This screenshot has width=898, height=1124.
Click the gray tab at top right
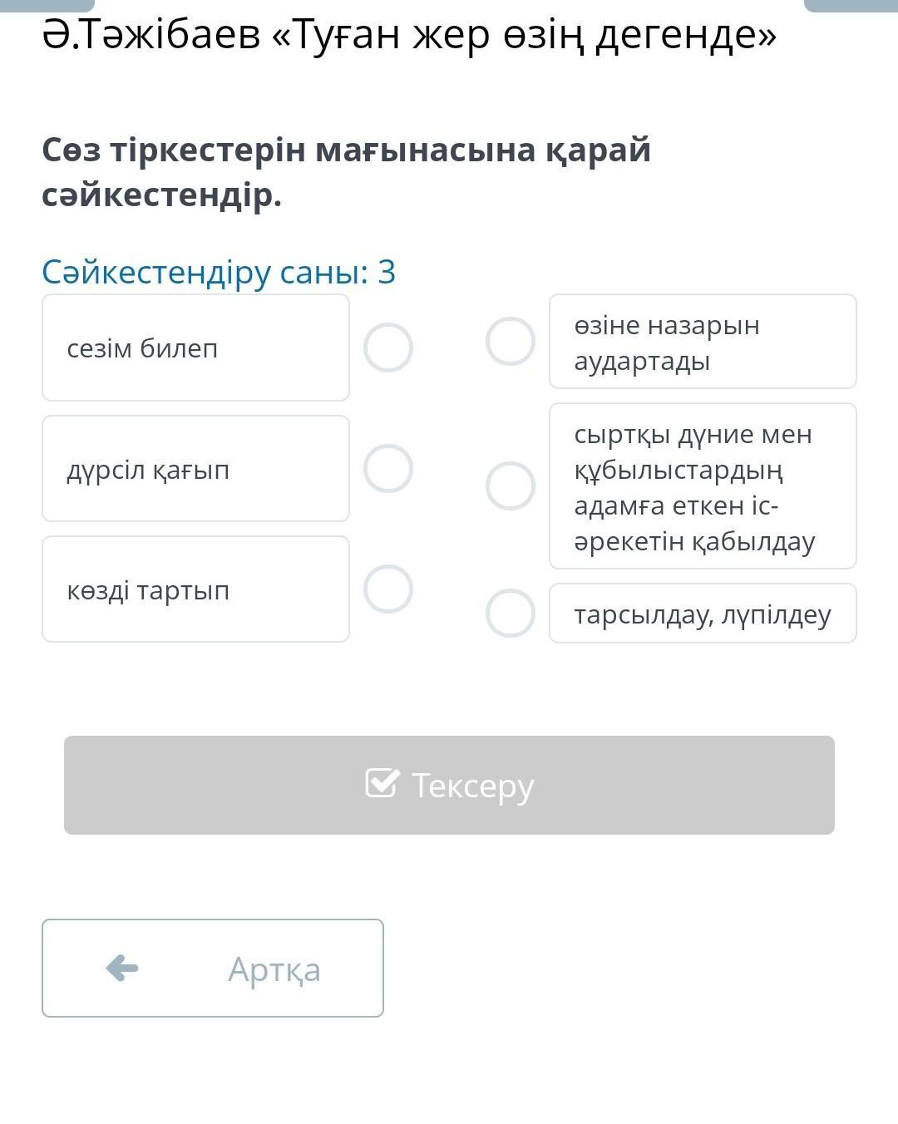point(851,5)
